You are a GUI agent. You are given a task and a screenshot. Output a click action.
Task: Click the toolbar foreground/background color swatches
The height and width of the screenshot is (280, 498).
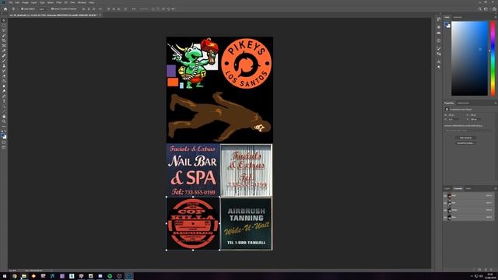click(3, 135)
